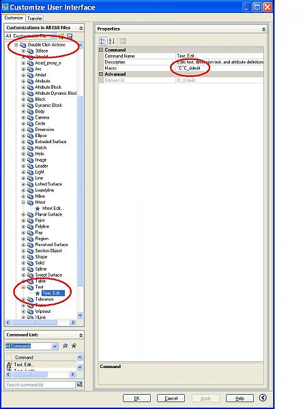
Task: Click the command list scroll down arrow
Action: pos(80,367)
